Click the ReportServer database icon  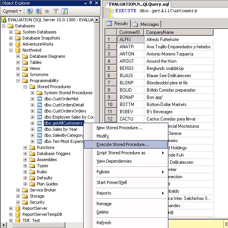coord(18,208)
